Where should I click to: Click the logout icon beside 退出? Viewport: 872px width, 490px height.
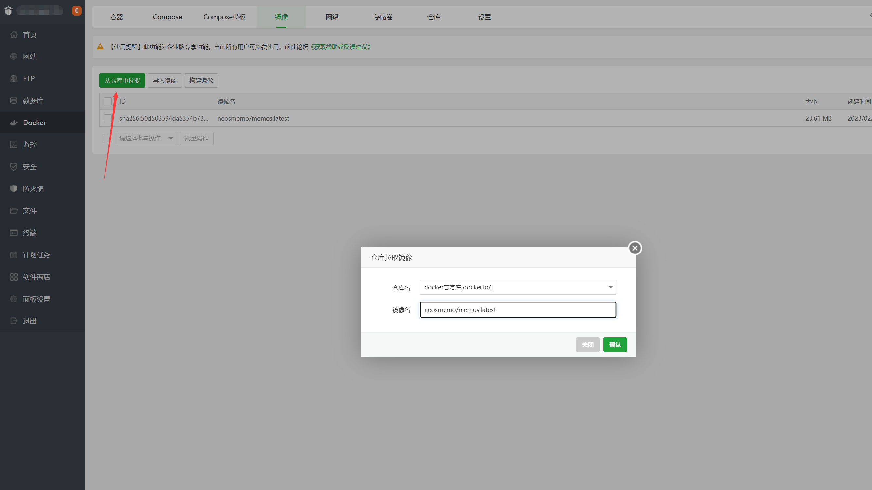pyautogui.click(x=13, y=321)
